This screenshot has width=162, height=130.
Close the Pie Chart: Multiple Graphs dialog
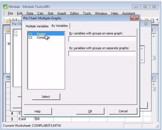pos(134,18)
